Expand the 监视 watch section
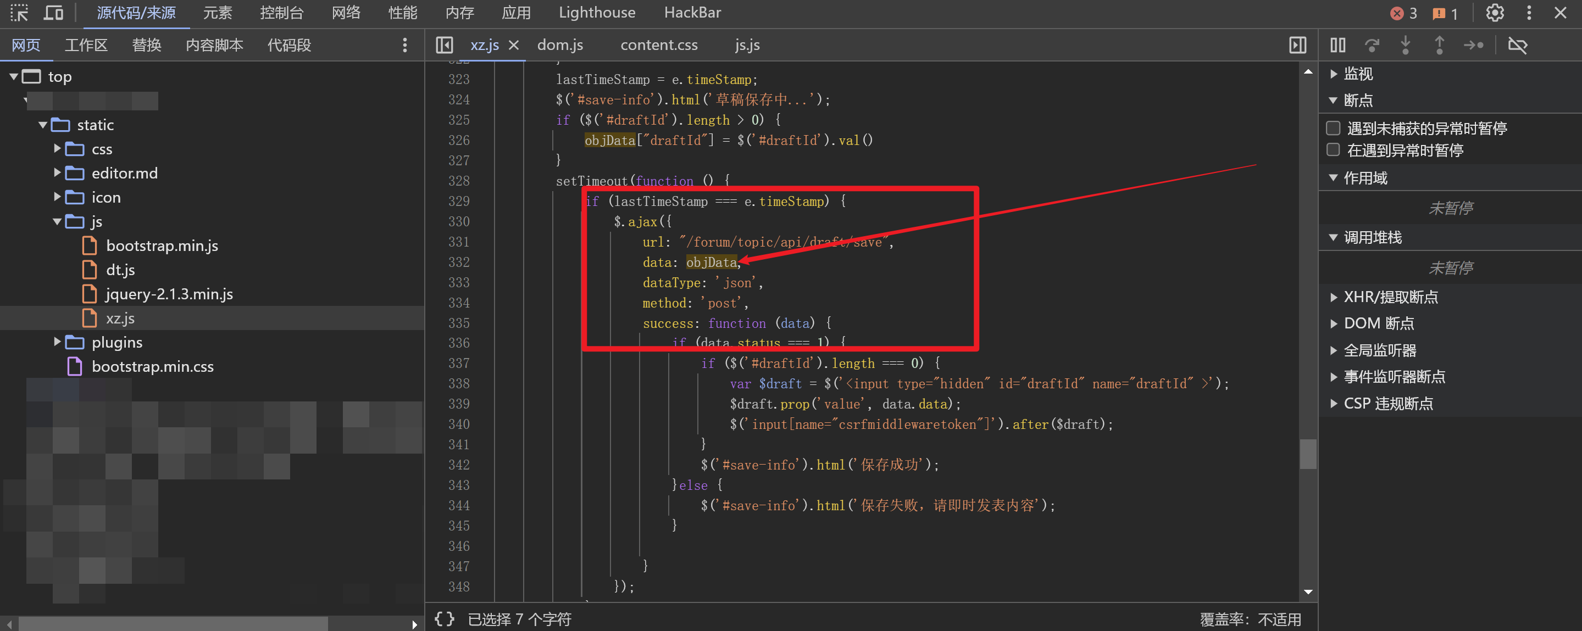This screenshot has height=631, width=1582. pyautogui.click(x=1358, y=74)
